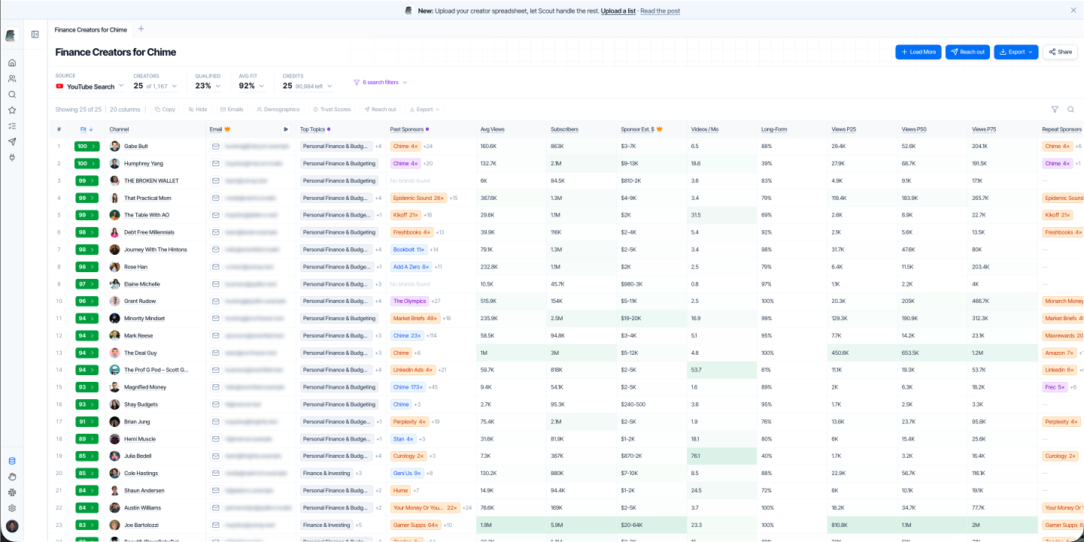Click the Emails toolbar button
The image size is (1084, 542).
click(232, 109)
